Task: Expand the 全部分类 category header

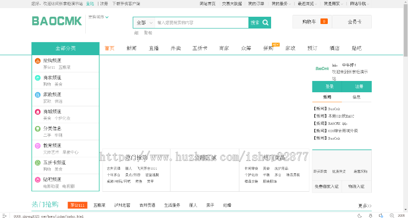Action: coord(65,48)
